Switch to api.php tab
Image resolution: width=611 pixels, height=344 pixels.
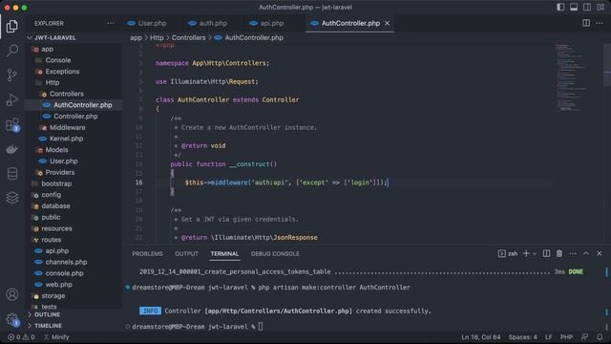click(266, 23)
